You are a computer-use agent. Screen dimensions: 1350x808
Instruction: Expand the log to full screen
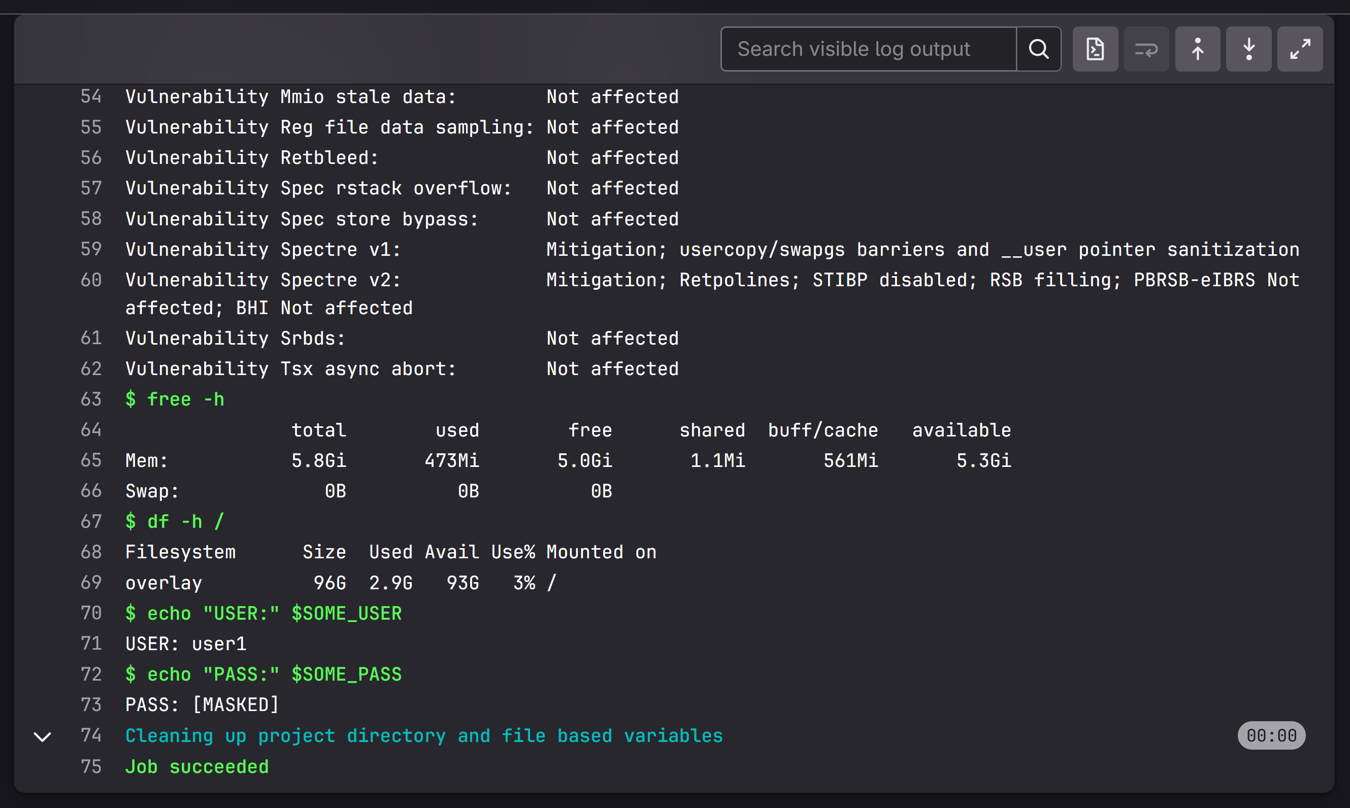point(1300,49)
